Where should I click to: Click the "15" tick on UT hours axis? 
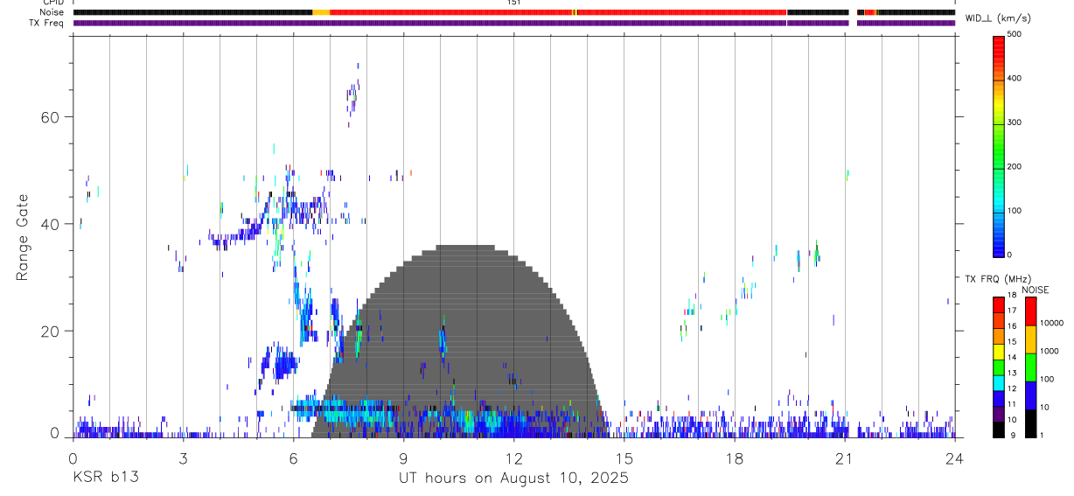coord(624,458)
